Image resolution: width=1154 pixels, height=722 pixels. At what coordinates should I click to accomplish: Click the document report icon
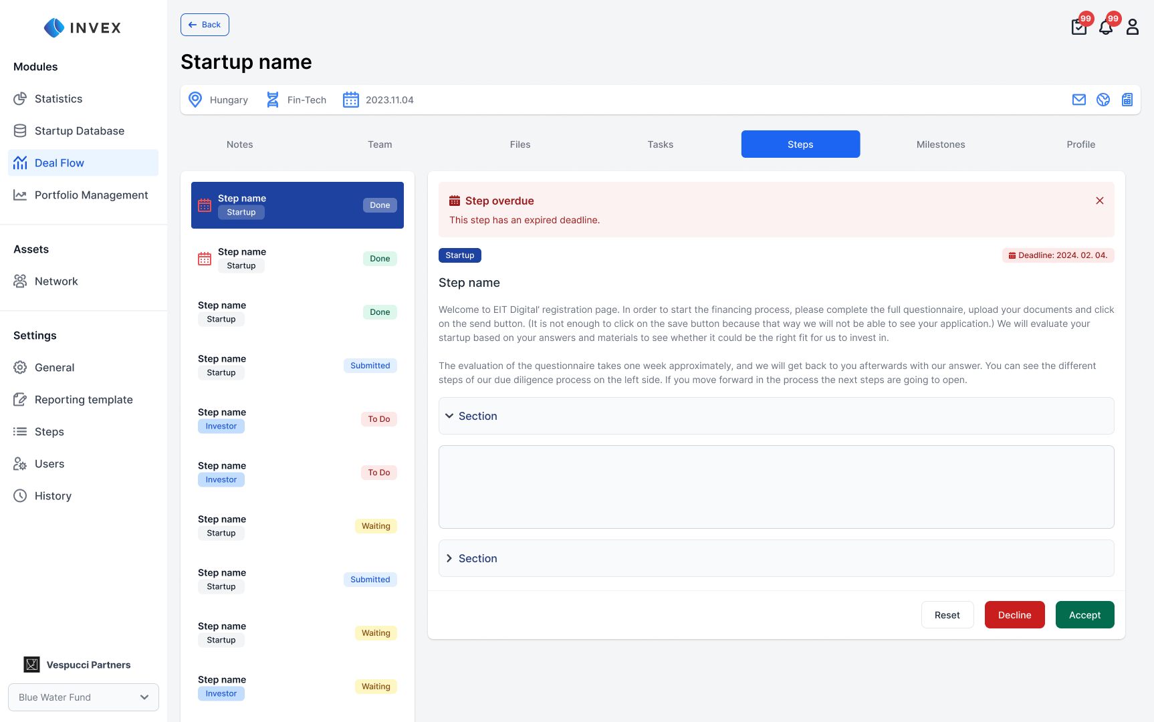coord(1127,100)
